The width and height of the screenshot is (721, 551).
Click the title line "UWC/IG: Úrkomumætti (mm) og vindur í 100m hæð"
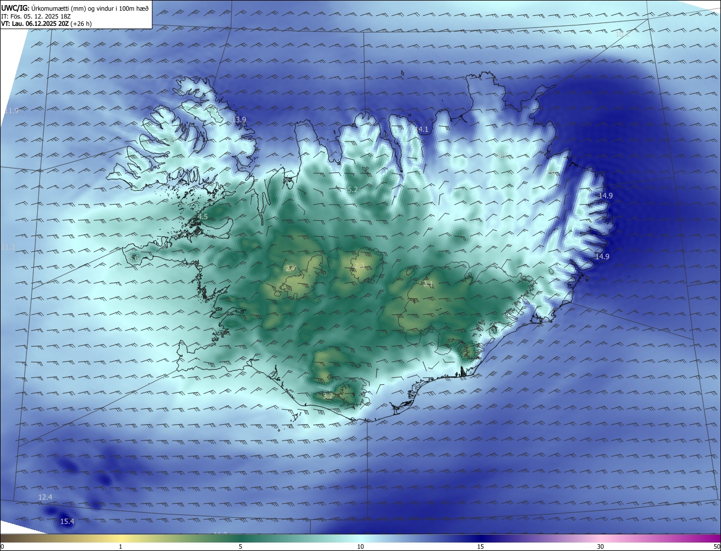pos(75,8)
